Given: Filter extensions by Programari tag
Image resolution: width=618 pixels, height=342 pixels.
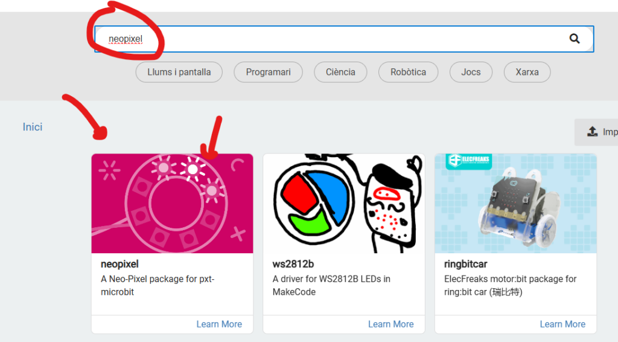Looking at the screenshot, I should (268, 72).
